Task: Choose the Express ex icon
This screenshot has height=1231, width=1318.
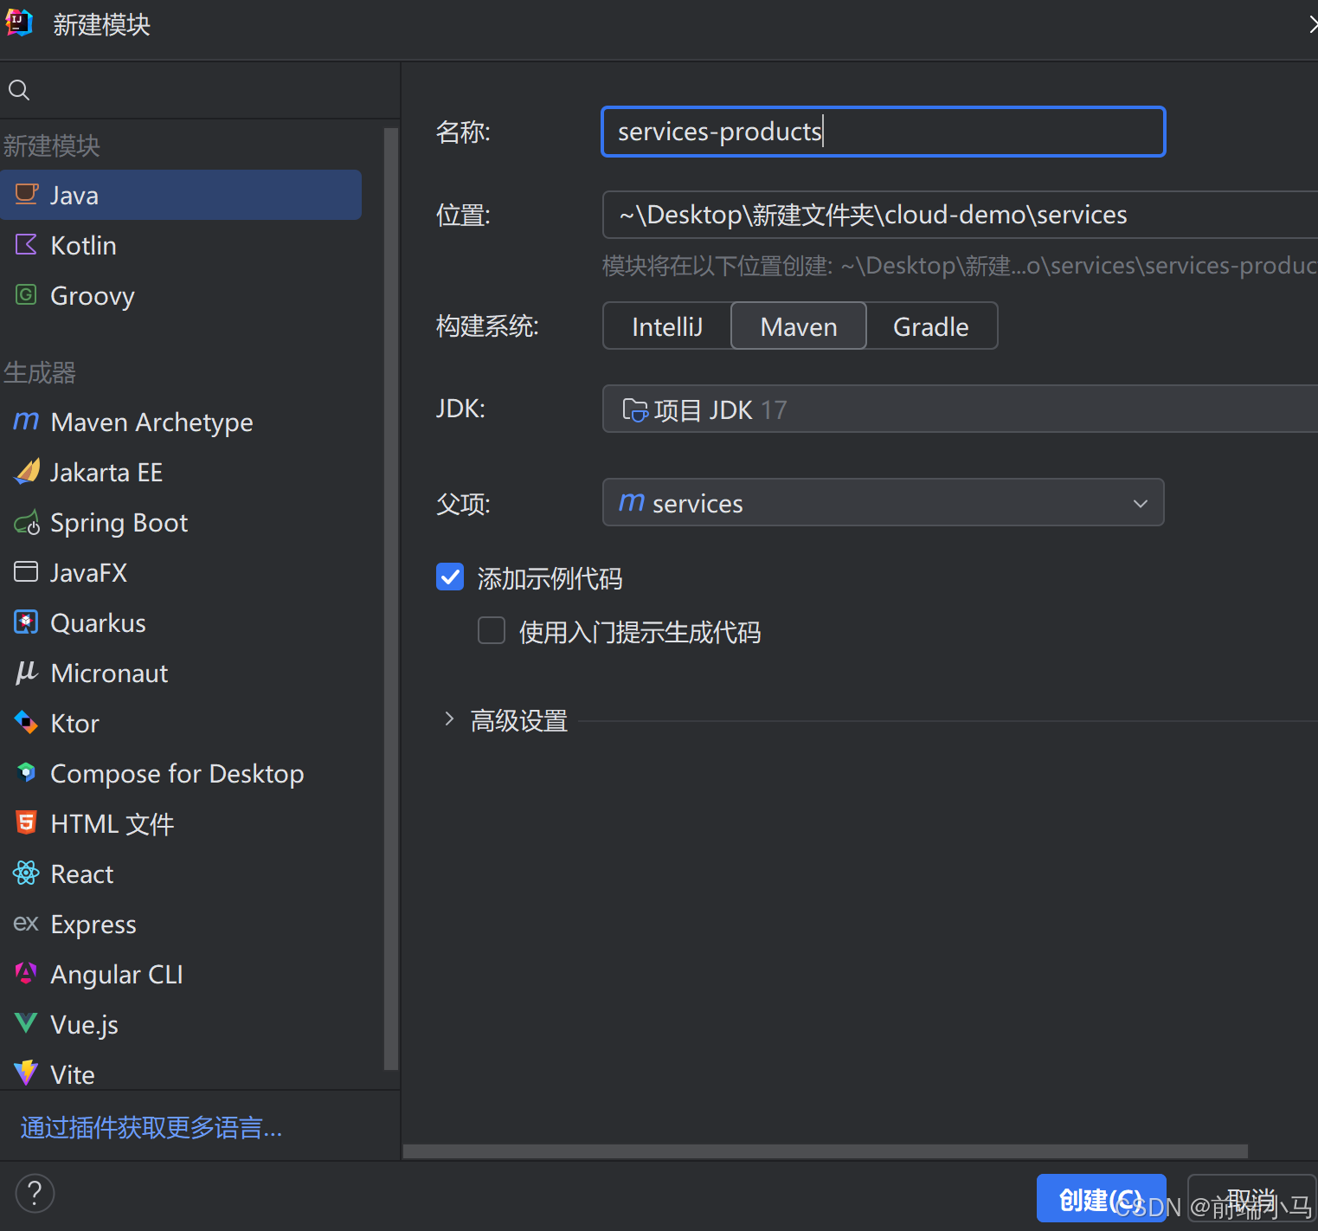Action: [x=26, y=924]
